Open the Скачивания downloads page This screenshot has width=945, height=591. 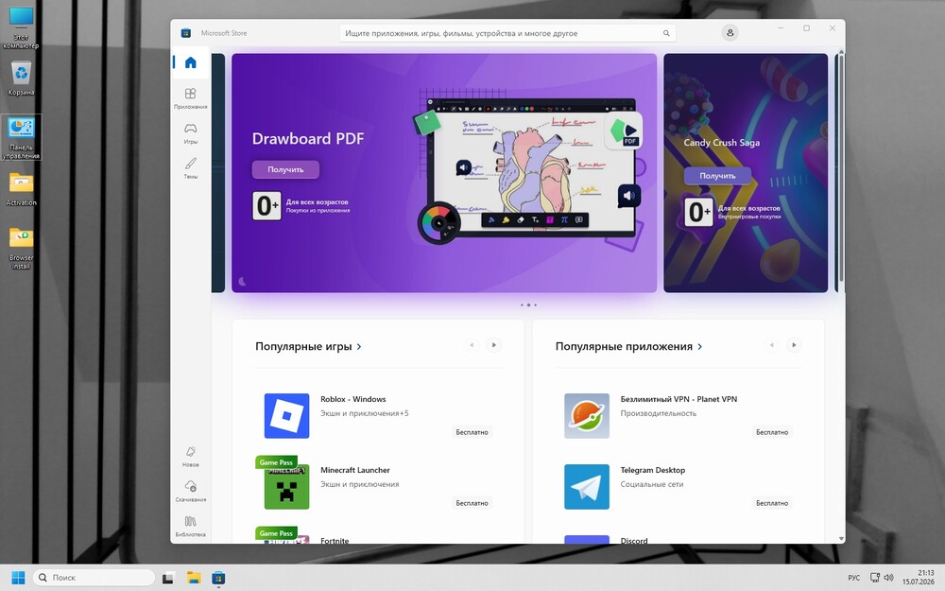point(191,491)
